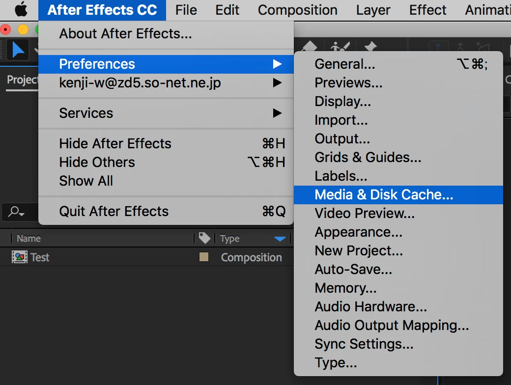
Task: Click the project search magnifier icon
Action: (16, 212)
